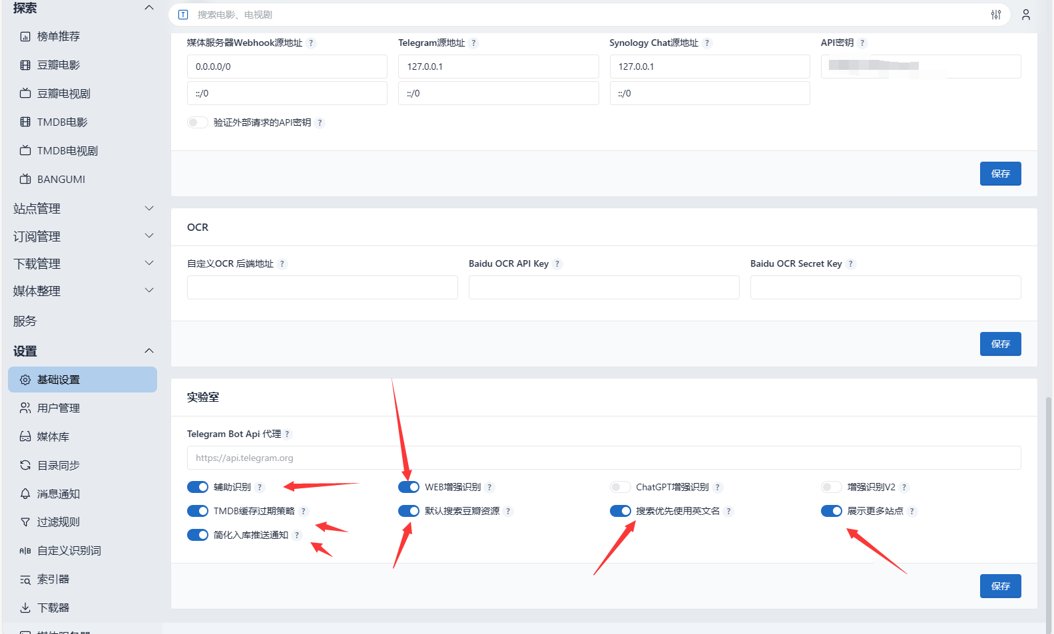Collapse the 设置 section chevron

[149, 351]
